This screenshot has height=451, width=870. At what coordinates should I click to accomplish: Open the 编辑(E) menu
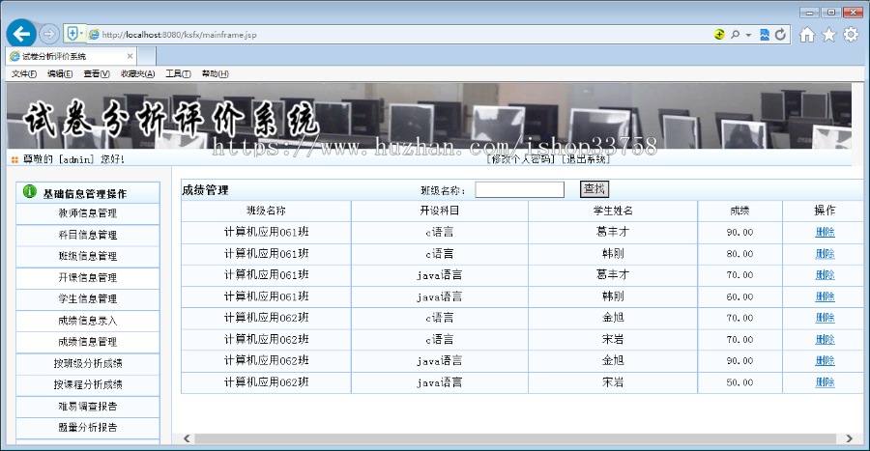[60, 73]
